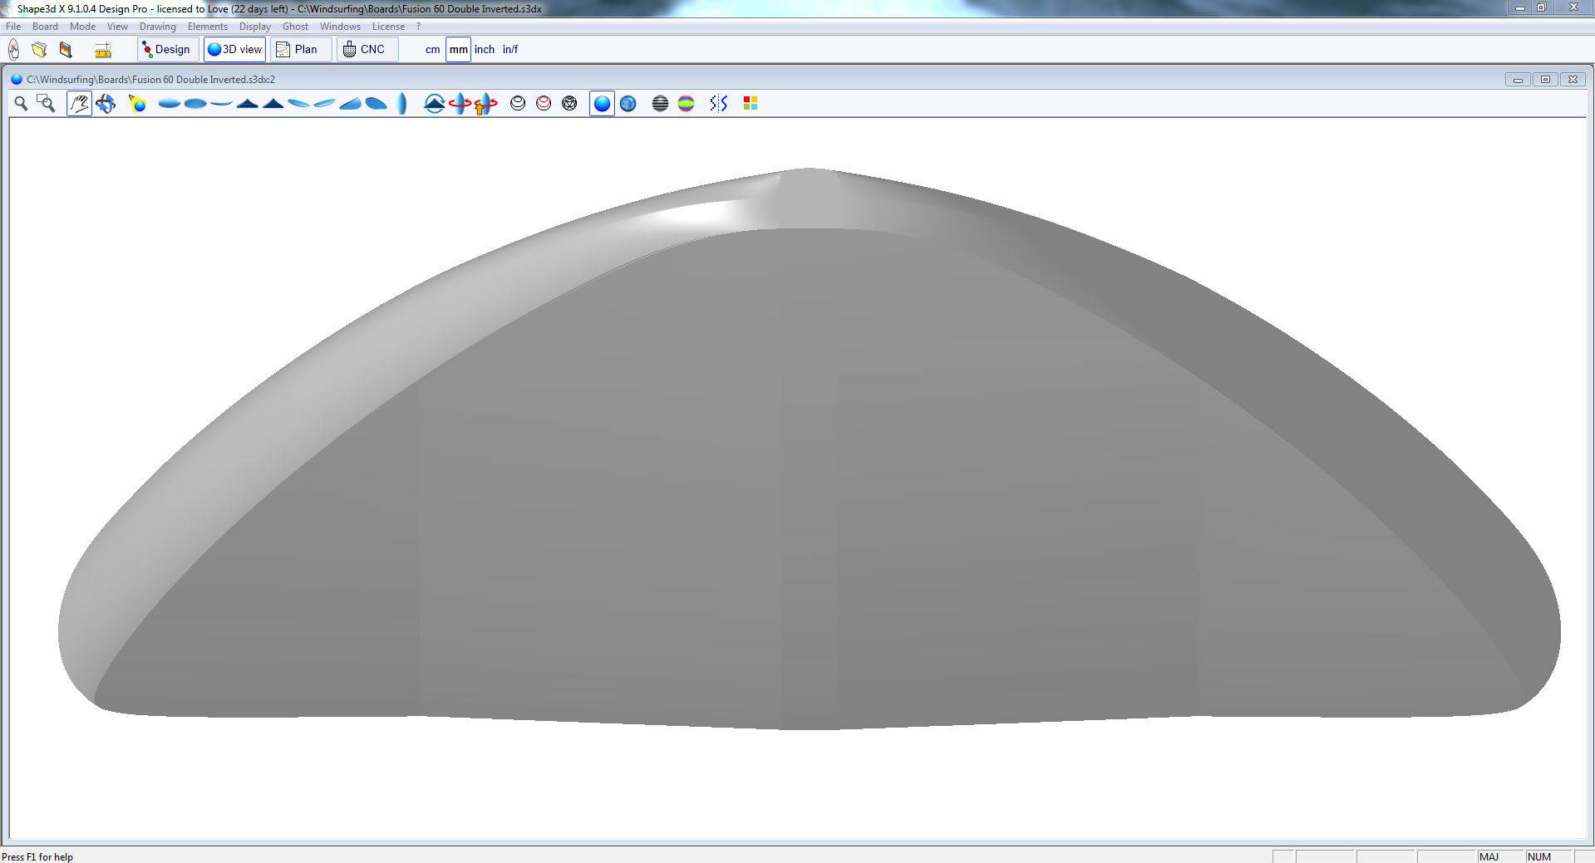Screen dimensions: 1595x863
Task: Click the light position icon
Action: 138,104
